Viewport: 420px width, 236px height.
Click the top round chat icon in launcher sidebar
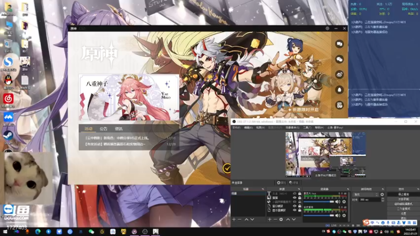[339, 44]
